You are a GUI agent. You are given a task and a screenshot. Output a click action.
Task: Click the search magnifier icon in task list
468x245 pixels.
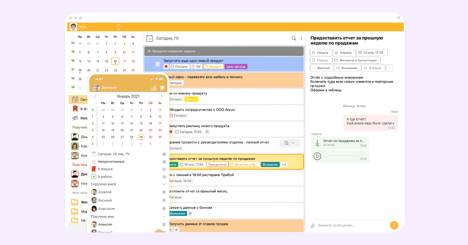click(294, 38)
